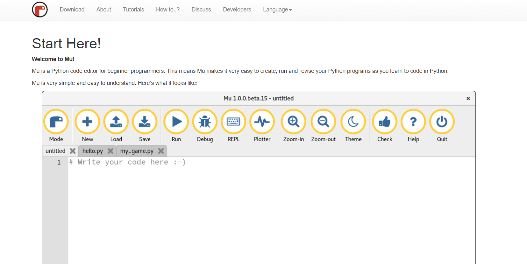Click the Zoom-in magnifier icon
This screenshot has height=264, width=527.
[293, 122]
